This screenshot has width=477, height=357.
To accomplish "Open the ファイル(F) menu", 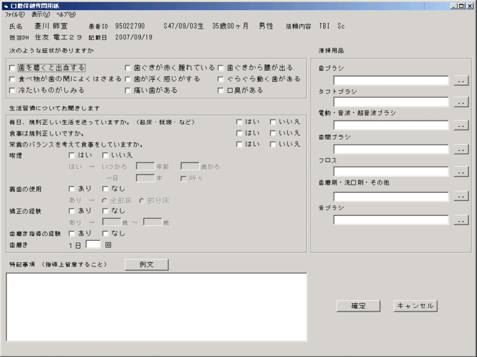I will pyautogui.click(x=15, y=14).
